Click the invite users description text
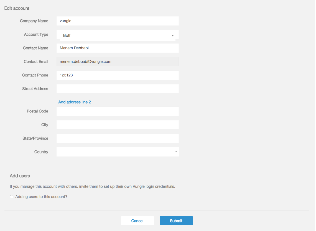 click(92, 186)
